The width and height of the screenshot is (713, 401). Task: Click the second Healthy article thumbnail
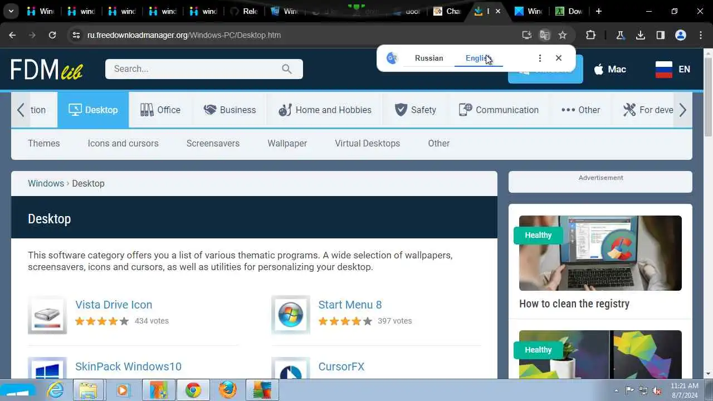point(600,355)
